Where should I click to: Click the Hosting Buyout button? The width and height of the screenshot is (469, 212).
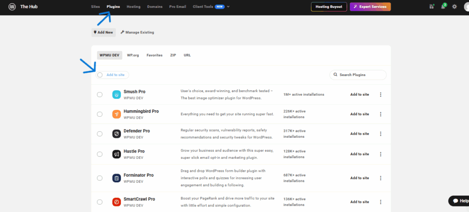pos(329,7)
